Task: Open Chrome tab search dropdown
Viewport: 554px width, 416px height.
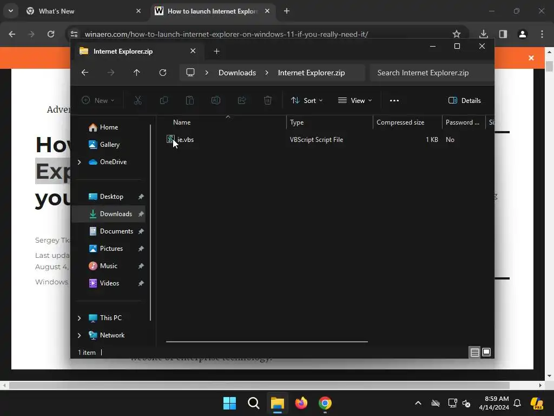Action: click(x=11, y=11)
